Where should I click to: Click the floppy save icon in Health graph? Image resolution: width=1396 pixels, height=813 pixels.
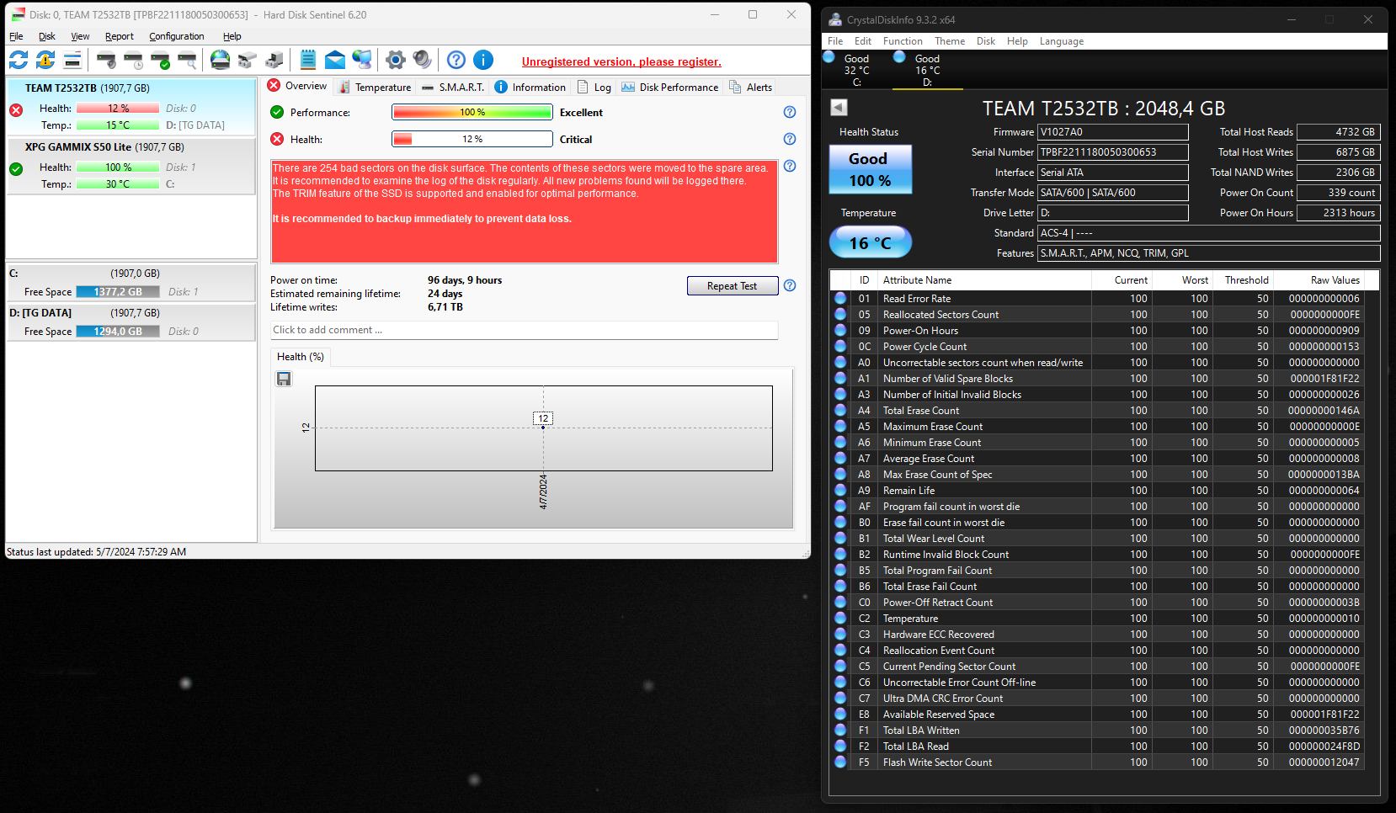[284, 379]
